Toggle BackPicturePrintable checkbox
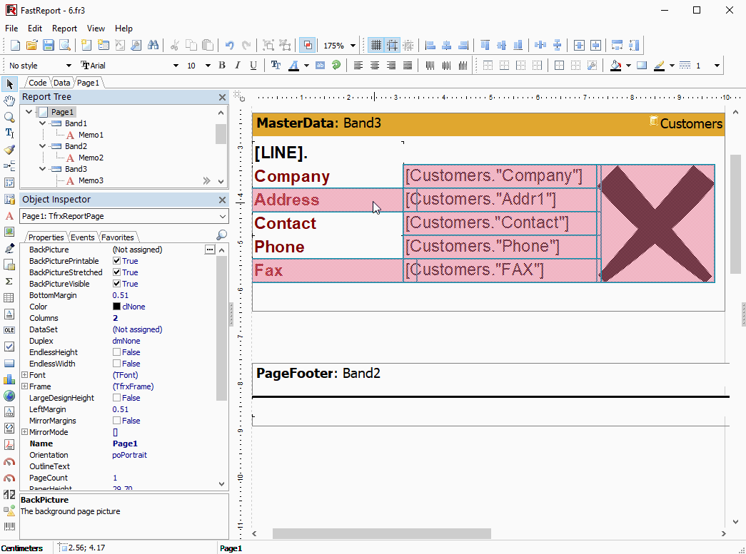746x554 pixels. (116, 261)
